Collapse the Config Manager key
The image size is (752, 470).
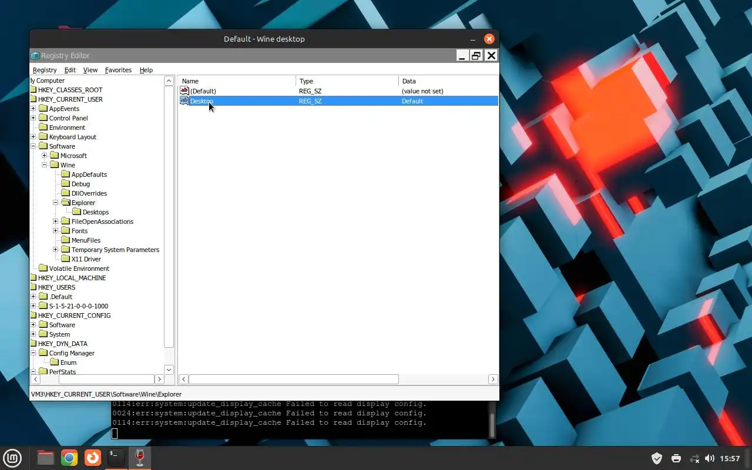click(33, 353)
